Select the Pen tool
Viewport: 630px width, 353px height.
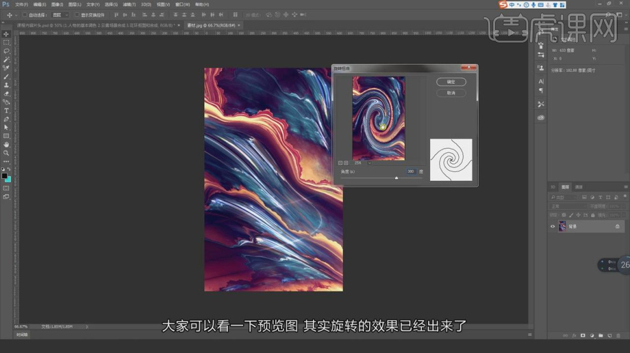tap(6, 119)
